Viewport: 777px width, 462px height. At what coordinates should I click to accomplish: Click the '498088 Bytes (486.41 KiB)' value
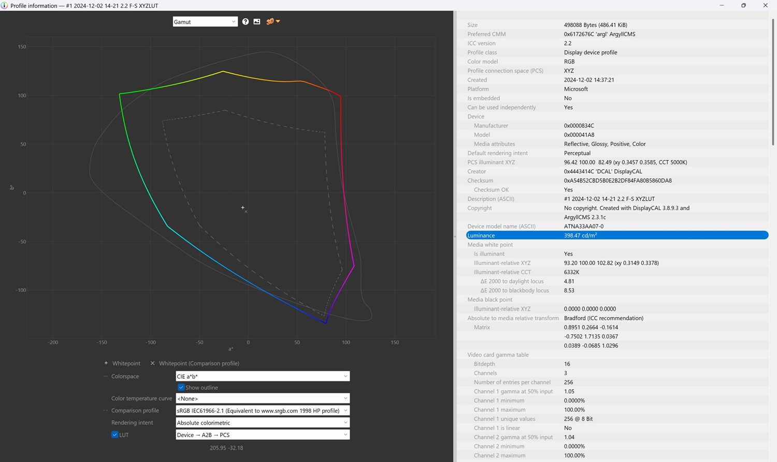596,25
